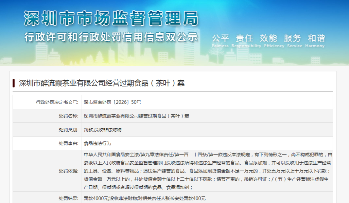Viewport: 349px width, 203px height.
Task: Click the 服务 Service slogan
Action: [x=294, y=41]
